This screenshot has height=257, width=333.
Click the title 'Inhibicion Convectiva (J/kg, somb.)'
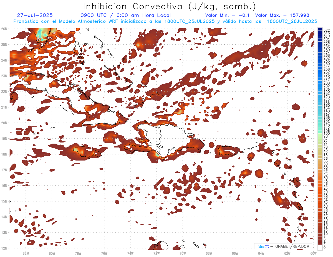point(170,6)
